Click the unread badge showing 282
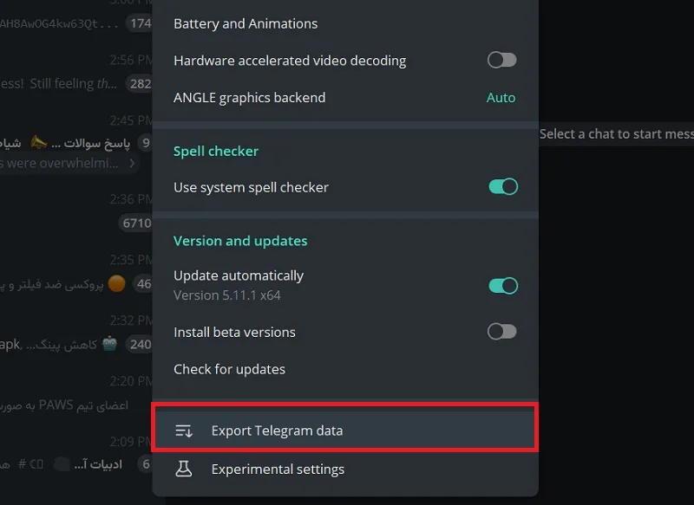The height and width of the screenshot is (505, 694). coord(140,83)
